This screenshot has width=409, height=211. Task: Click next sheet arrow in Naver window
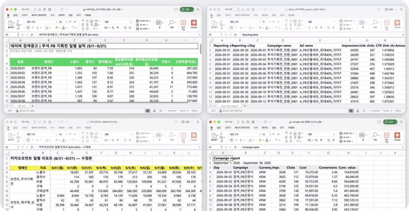point(11,106)
